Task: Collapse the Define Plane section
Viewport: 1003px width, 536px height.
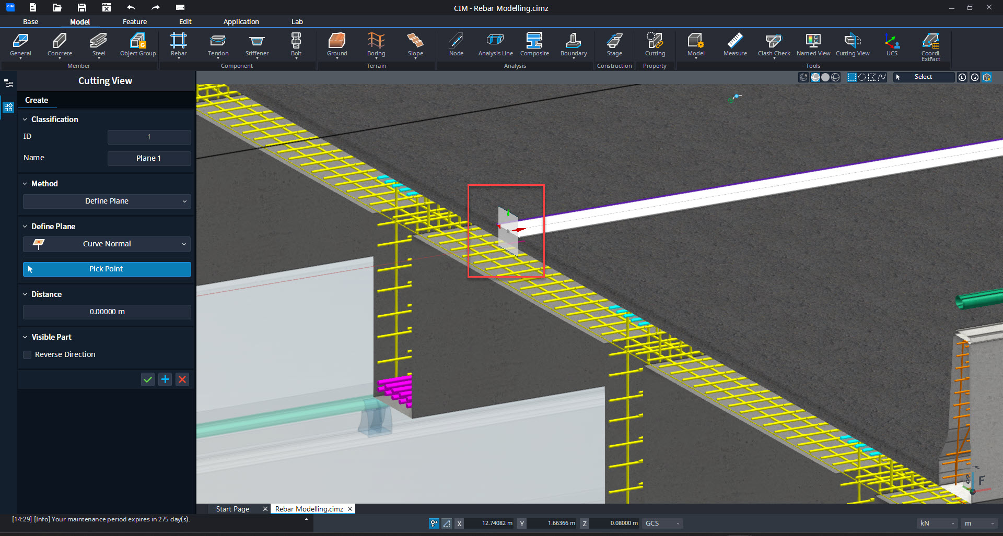Action: point(25,227)
